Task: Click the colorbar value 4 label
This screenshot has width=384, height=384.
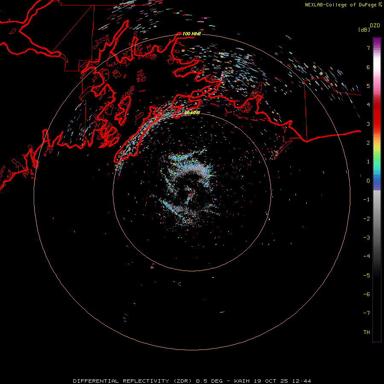Action: (x=368, y=105)
